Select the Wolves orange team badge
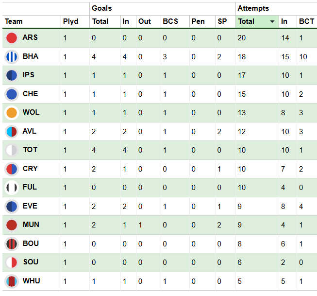Image resolution: width=317 pixels, height=296 pixels. point(12,113)
